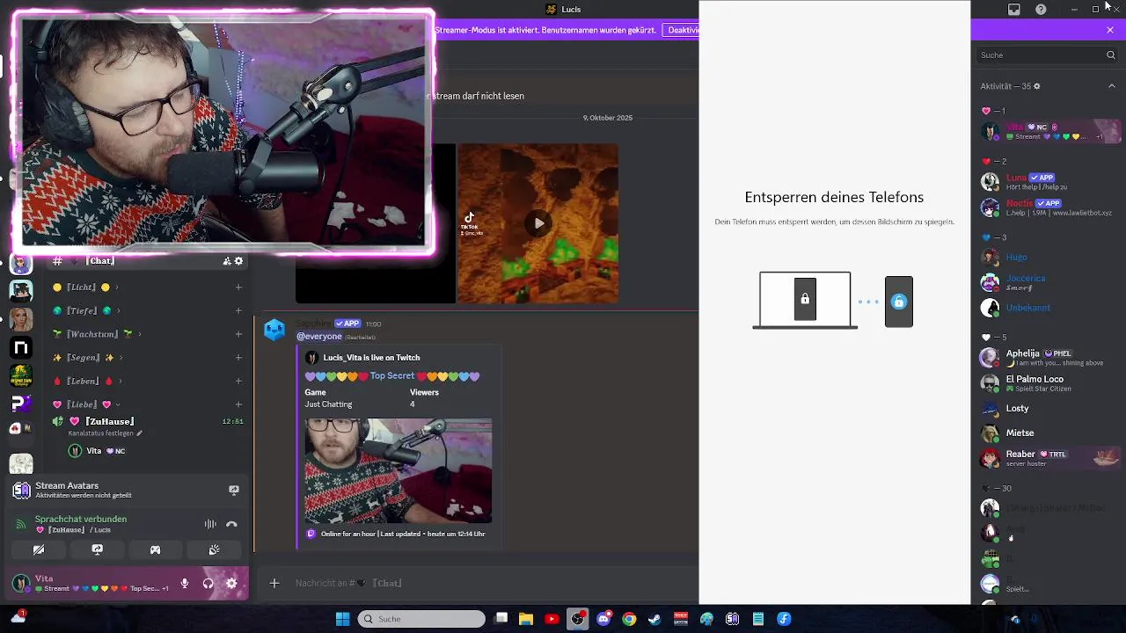This screenshot has width=1126, height=633.
Task: Expand the Wachstum category
Action: [97, 334]
